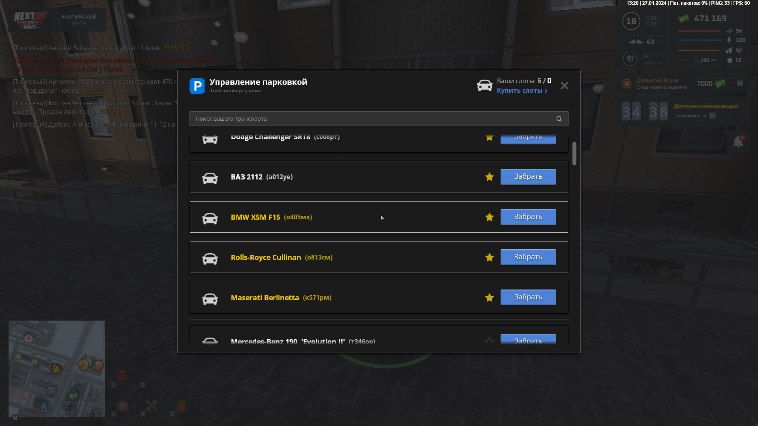This screenshot has height=426, width=758.
Task: Click the notification bell icon
Action: [738, 142]
